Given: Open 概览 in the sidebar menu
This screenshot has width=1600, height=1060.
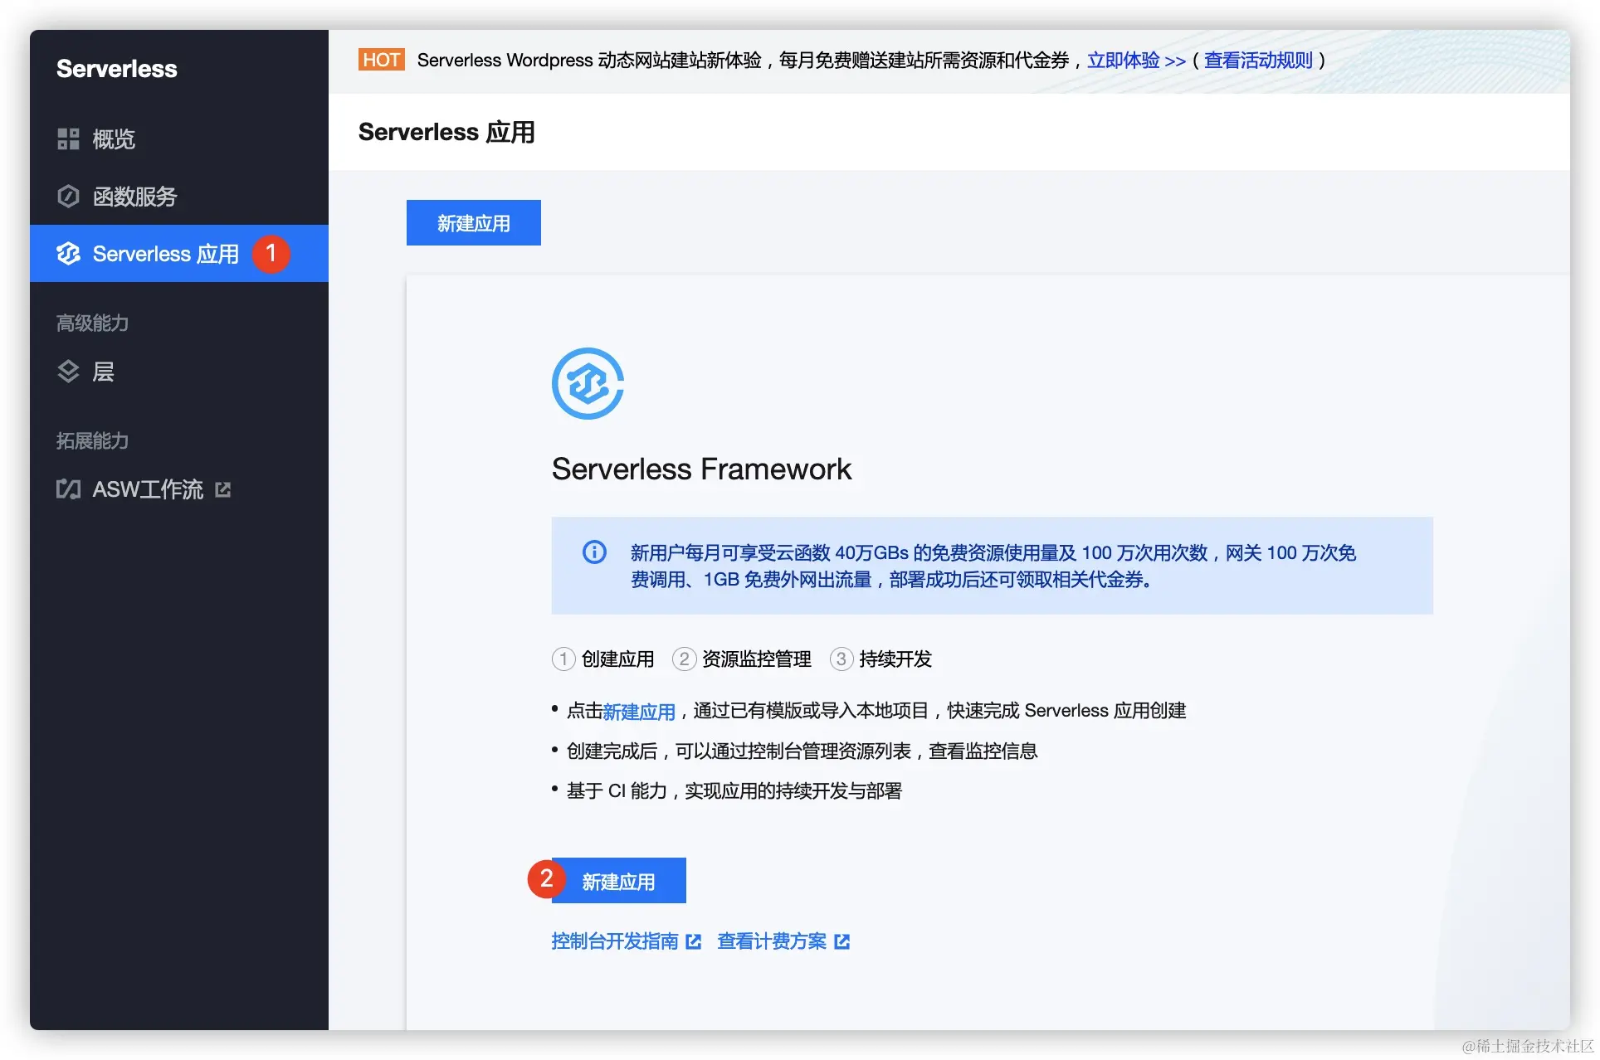Looking at the screenshot, I should [x=114, y=139].
